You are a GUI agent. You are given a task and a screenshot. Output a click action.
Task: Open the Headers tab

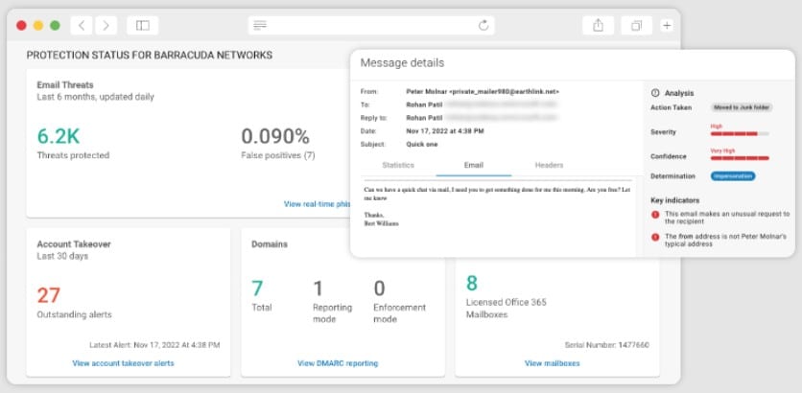tap(549, 165)
